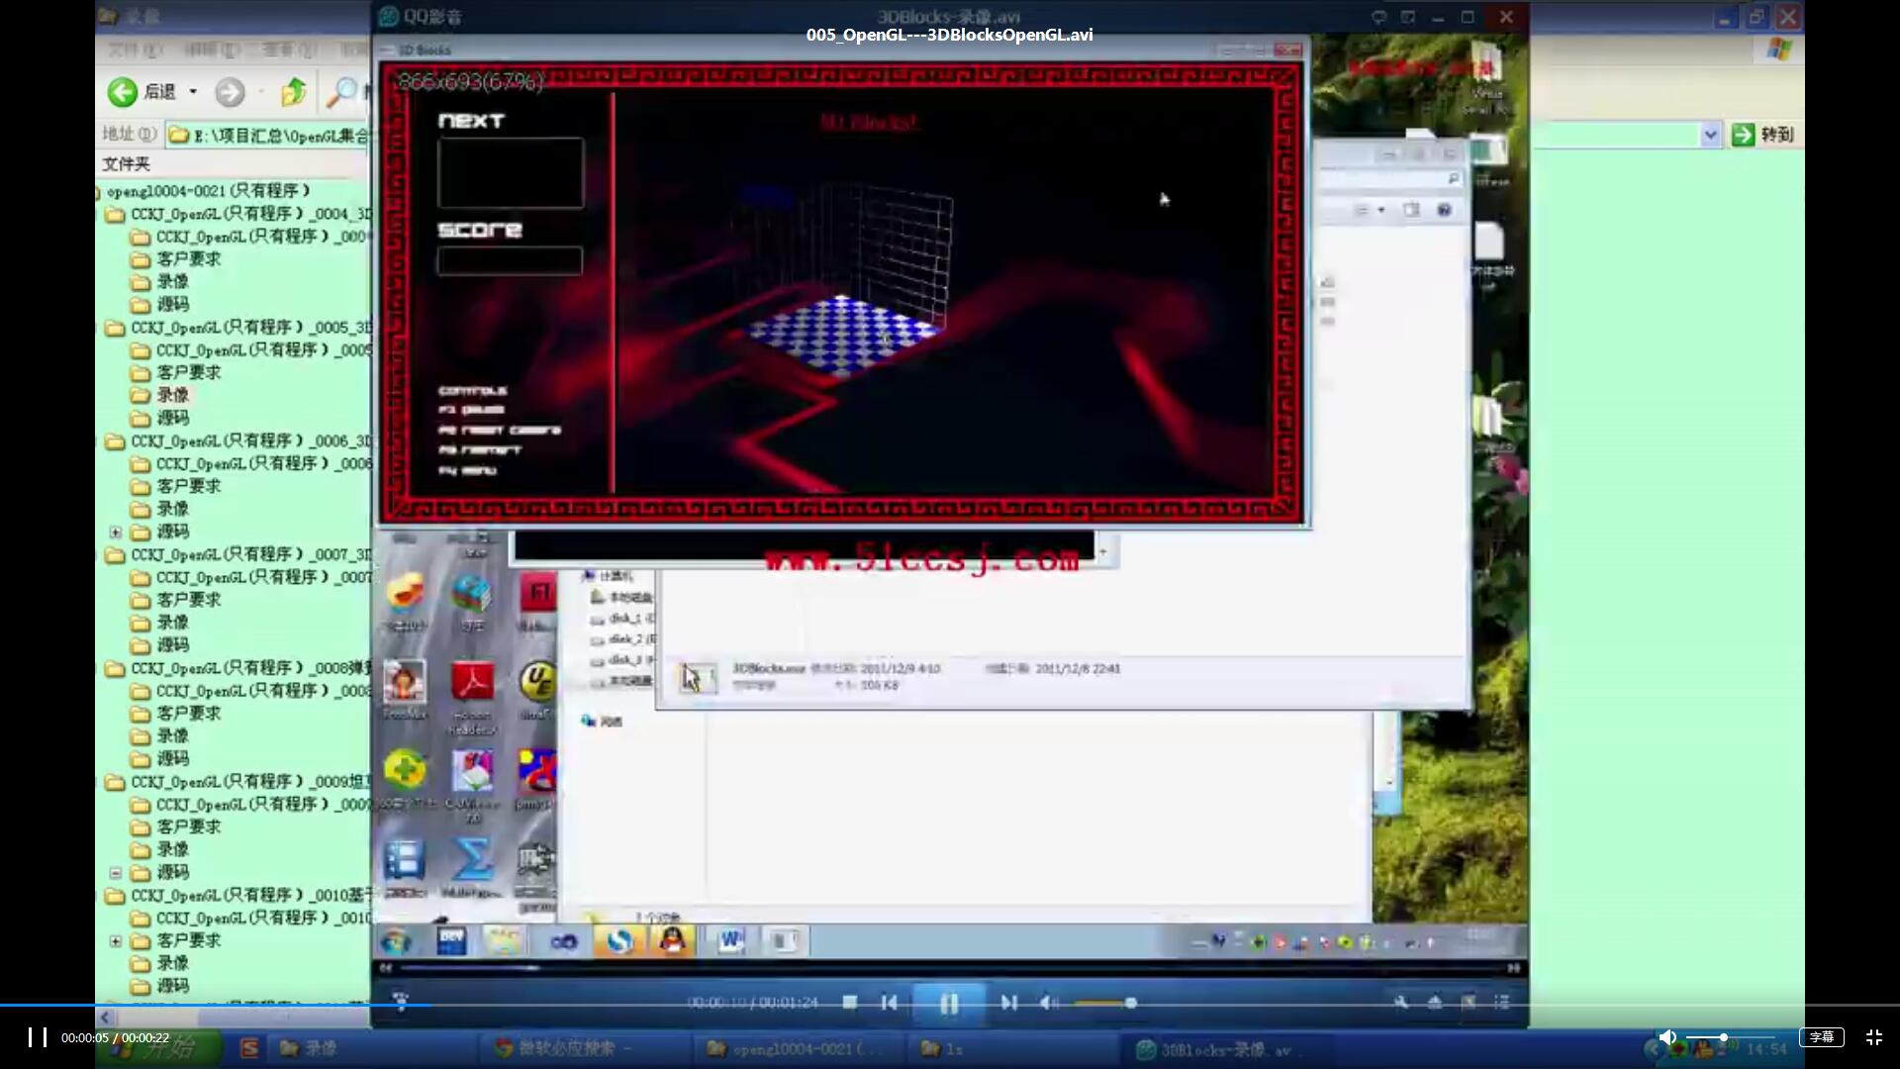Pause the QQ影音 video
The image size is (1900, 1069).
(948, 1004)
